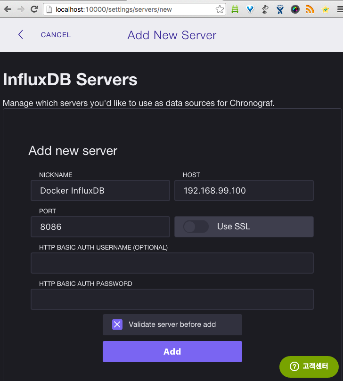
Task: Click the InfluxDB Servers heading
Action: click(70, 80)
